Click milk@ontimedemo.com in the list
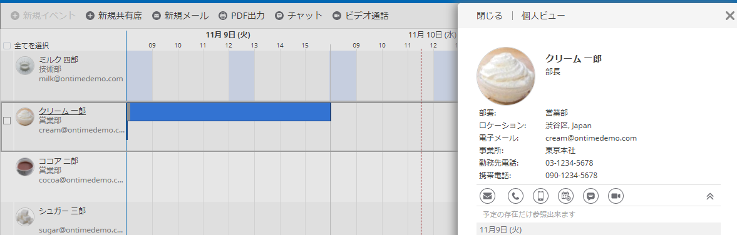737x235 pixels. tap(81, 79)
